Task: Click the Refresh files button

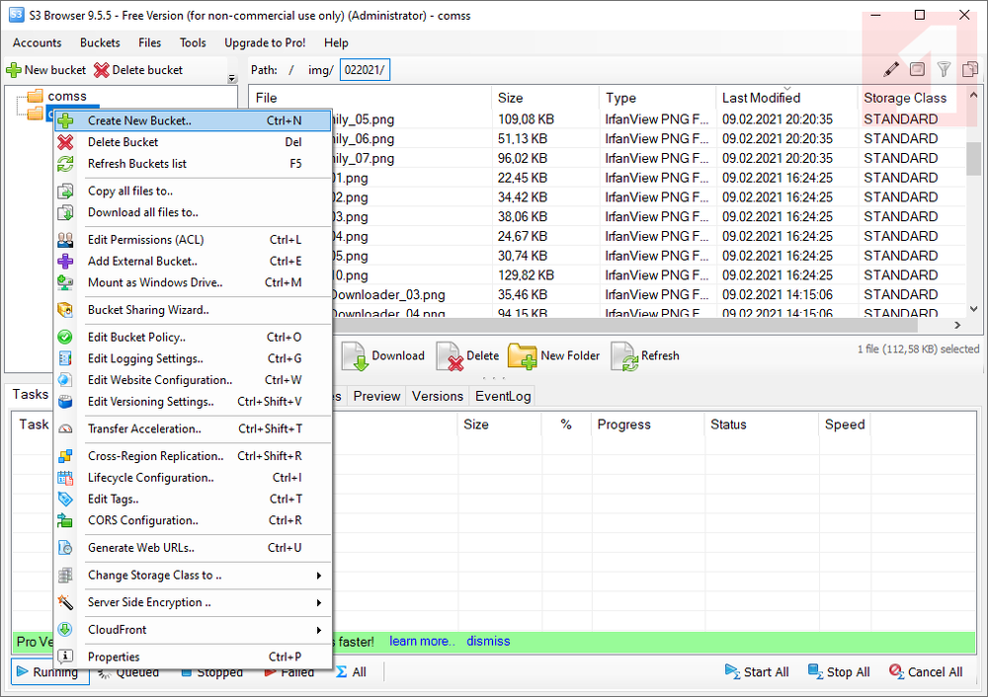Action: (645, 355)
